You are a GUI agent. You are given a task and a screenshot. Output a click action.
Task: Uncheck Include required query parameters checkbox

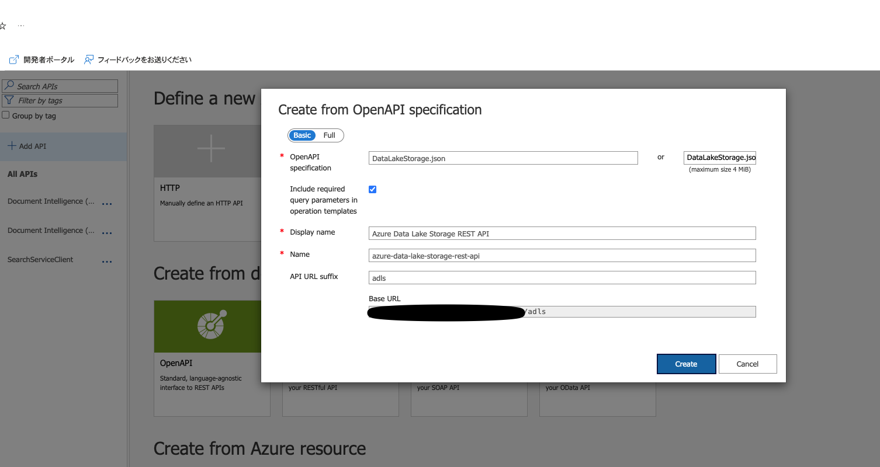point(373,189)
